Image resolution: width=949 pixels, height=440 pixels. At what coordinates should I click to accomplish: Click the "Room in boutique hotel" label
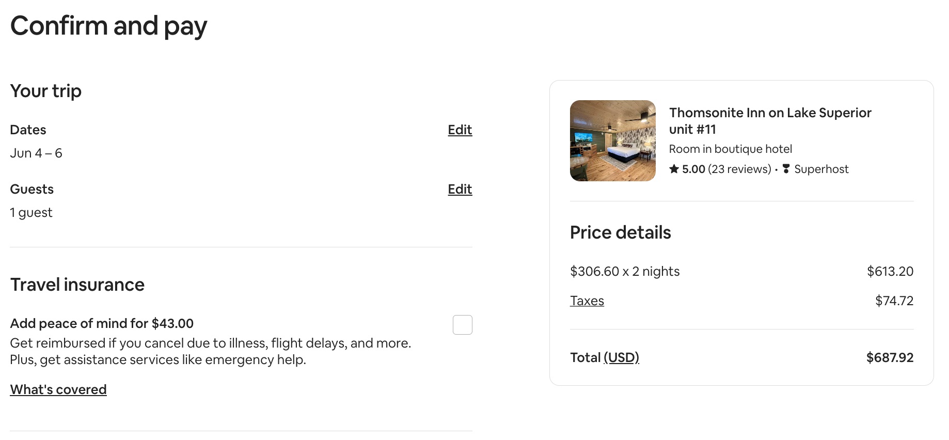(x=731, y=149)
